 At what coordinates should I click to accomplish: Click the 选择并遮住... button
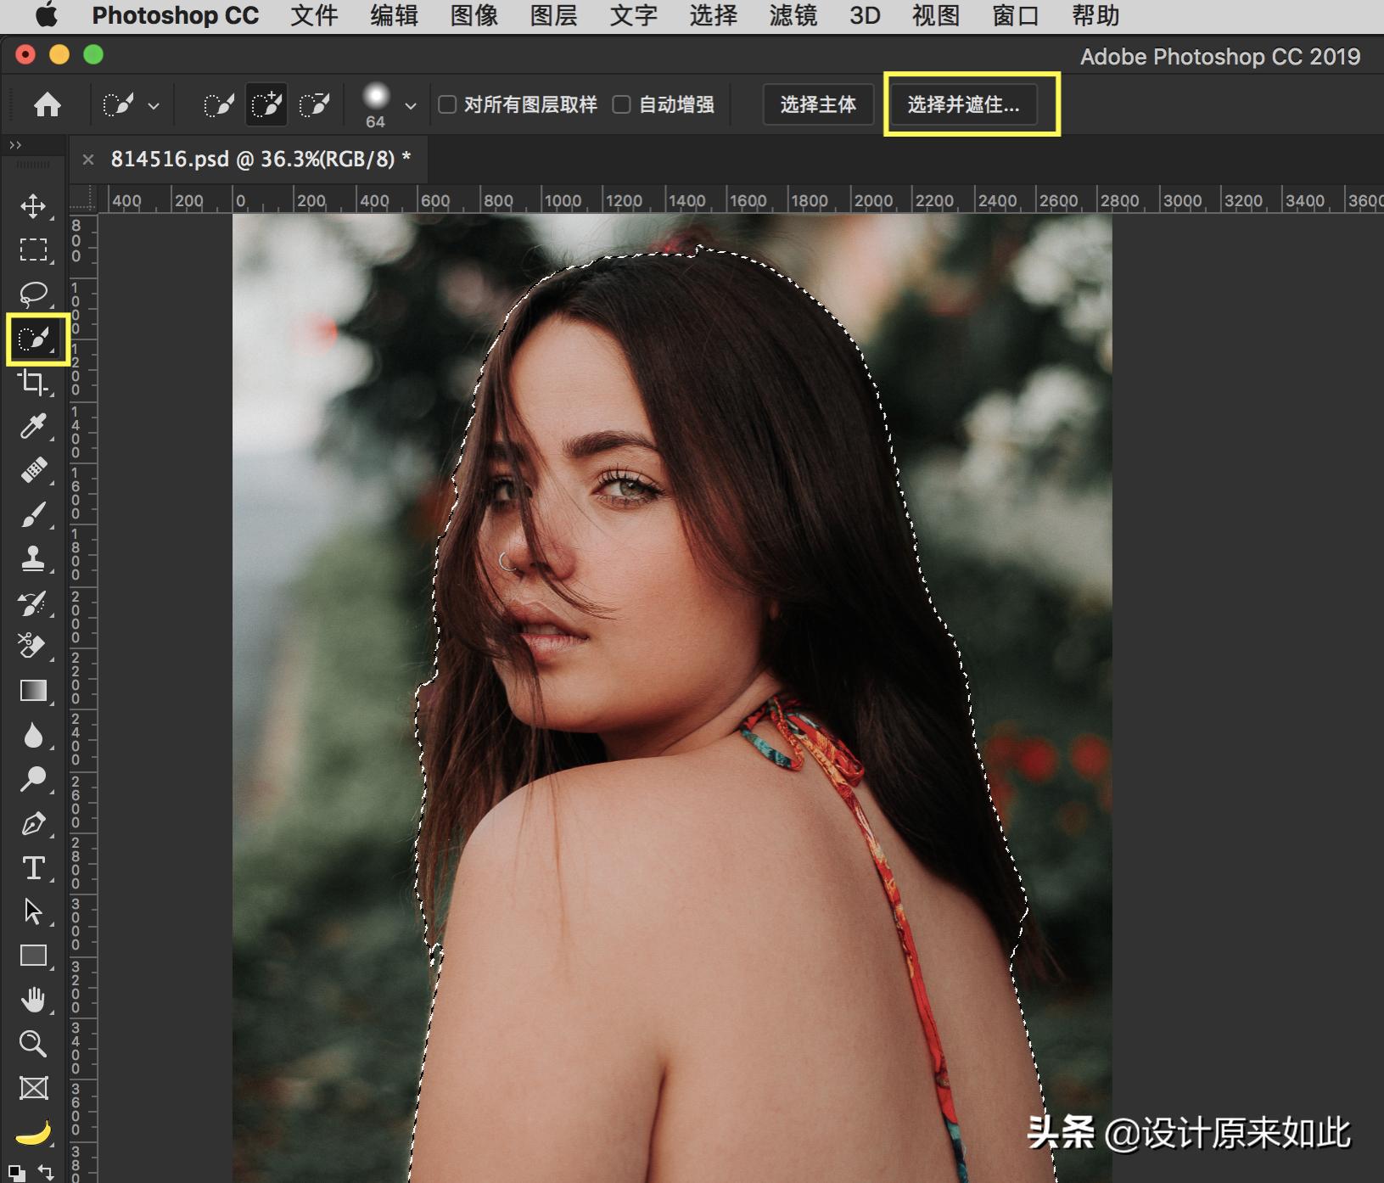(x=963, y=104)
